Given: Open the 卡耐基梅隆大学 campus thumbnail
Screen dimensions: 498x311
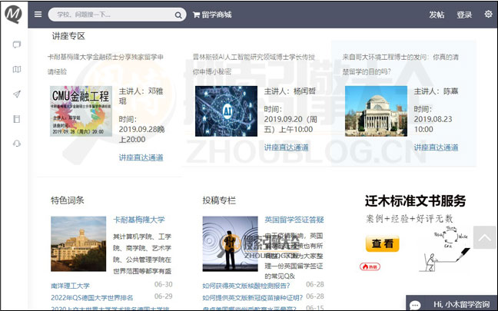Looking at the screenshot, I should (x=78, y=243).
